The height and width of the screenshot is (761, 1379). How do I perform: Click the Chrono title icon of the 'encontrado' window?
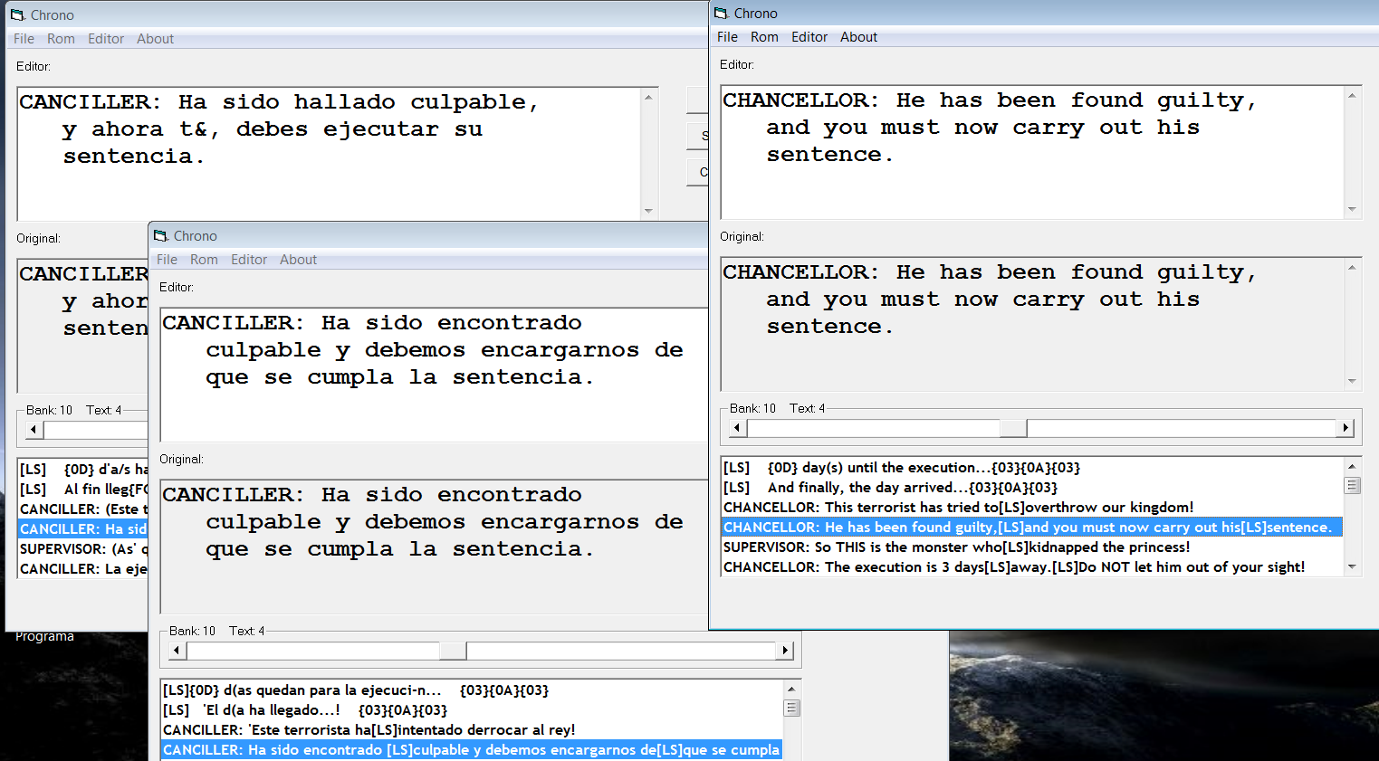coord(161,236)
